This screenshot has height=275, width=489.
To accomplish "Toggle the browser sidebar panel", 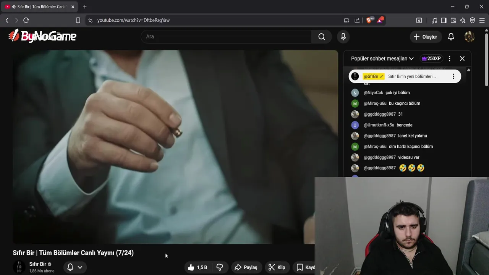I will (x=444, y=20).
